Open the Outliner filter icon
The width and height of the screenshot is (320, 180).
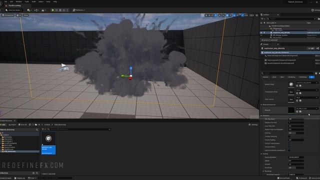click(x=263, y=19)
